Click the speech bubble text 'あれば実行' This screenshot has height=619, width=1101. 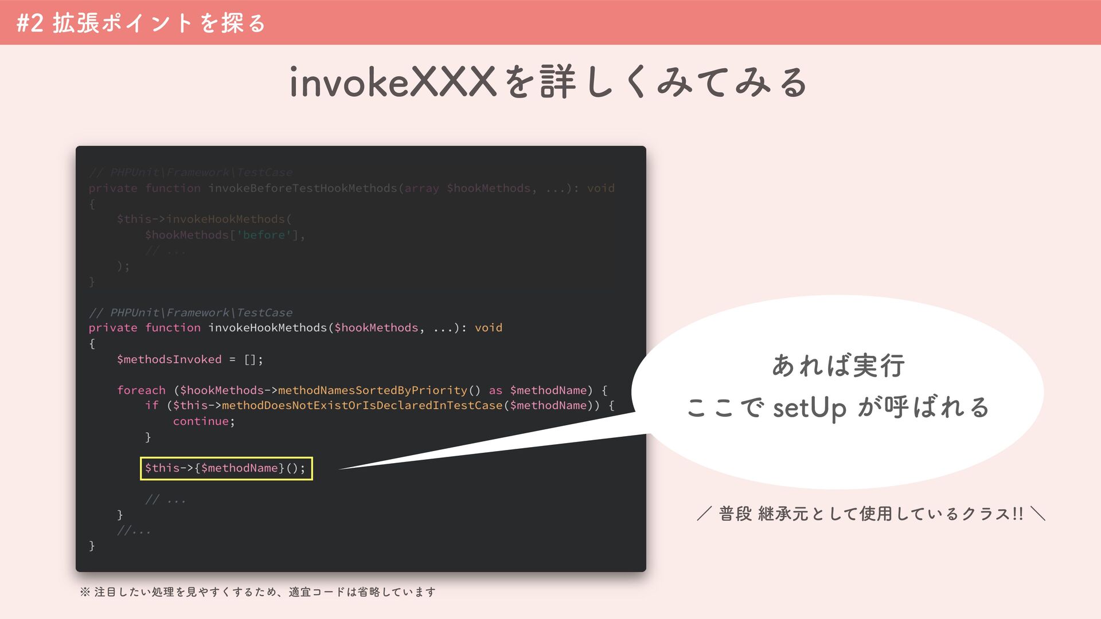(x=838, y=365)
